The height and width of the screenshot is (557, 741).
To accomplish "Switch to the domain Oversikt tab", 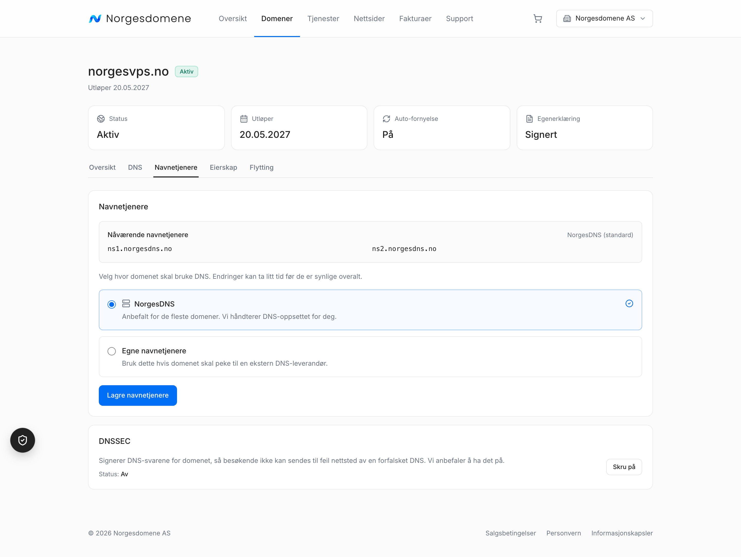I will click(x=102, y=167).
